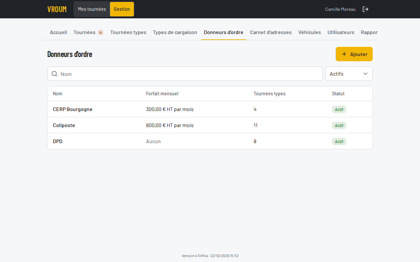
Task: Open the Carnet d'adresses tab
Action: 271,32
